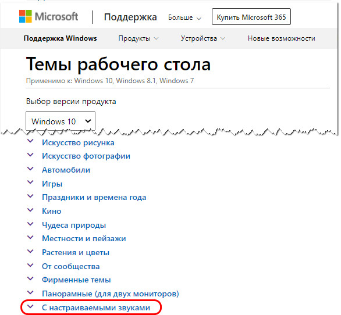Expand Праздники и времена года chevron
The height and width of the screenshot is (315, 341).
30,196
